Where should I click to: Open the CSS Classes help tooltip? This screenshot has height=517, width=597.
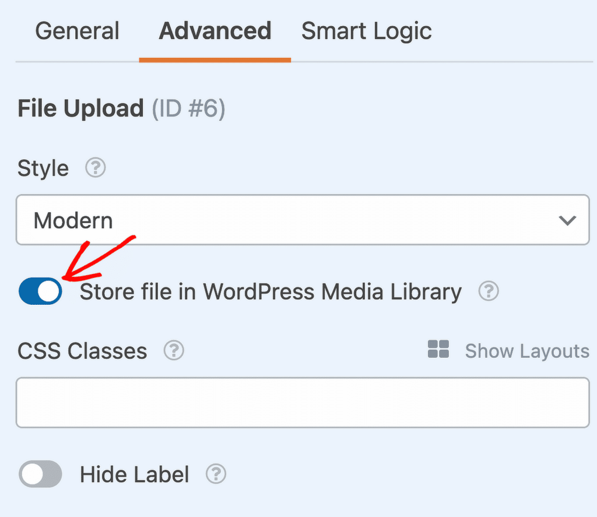tap(173, 350)
